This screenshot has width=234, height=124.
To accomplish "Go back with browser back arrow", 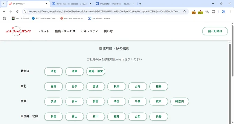I will [4, 11].
